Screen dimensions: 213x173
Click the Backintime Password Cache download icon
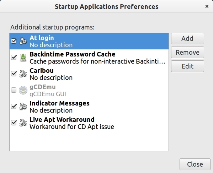(23, 58)
